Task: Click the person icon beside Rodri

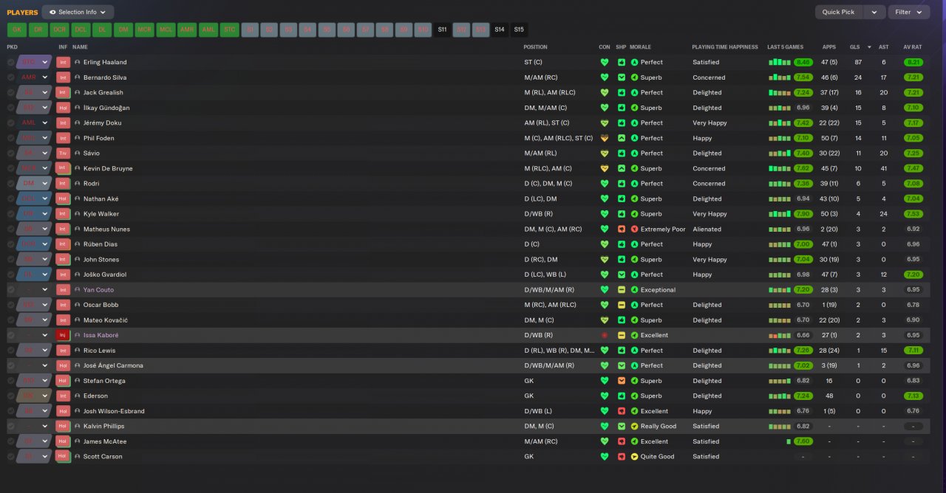Action: [x=78, y=183]
